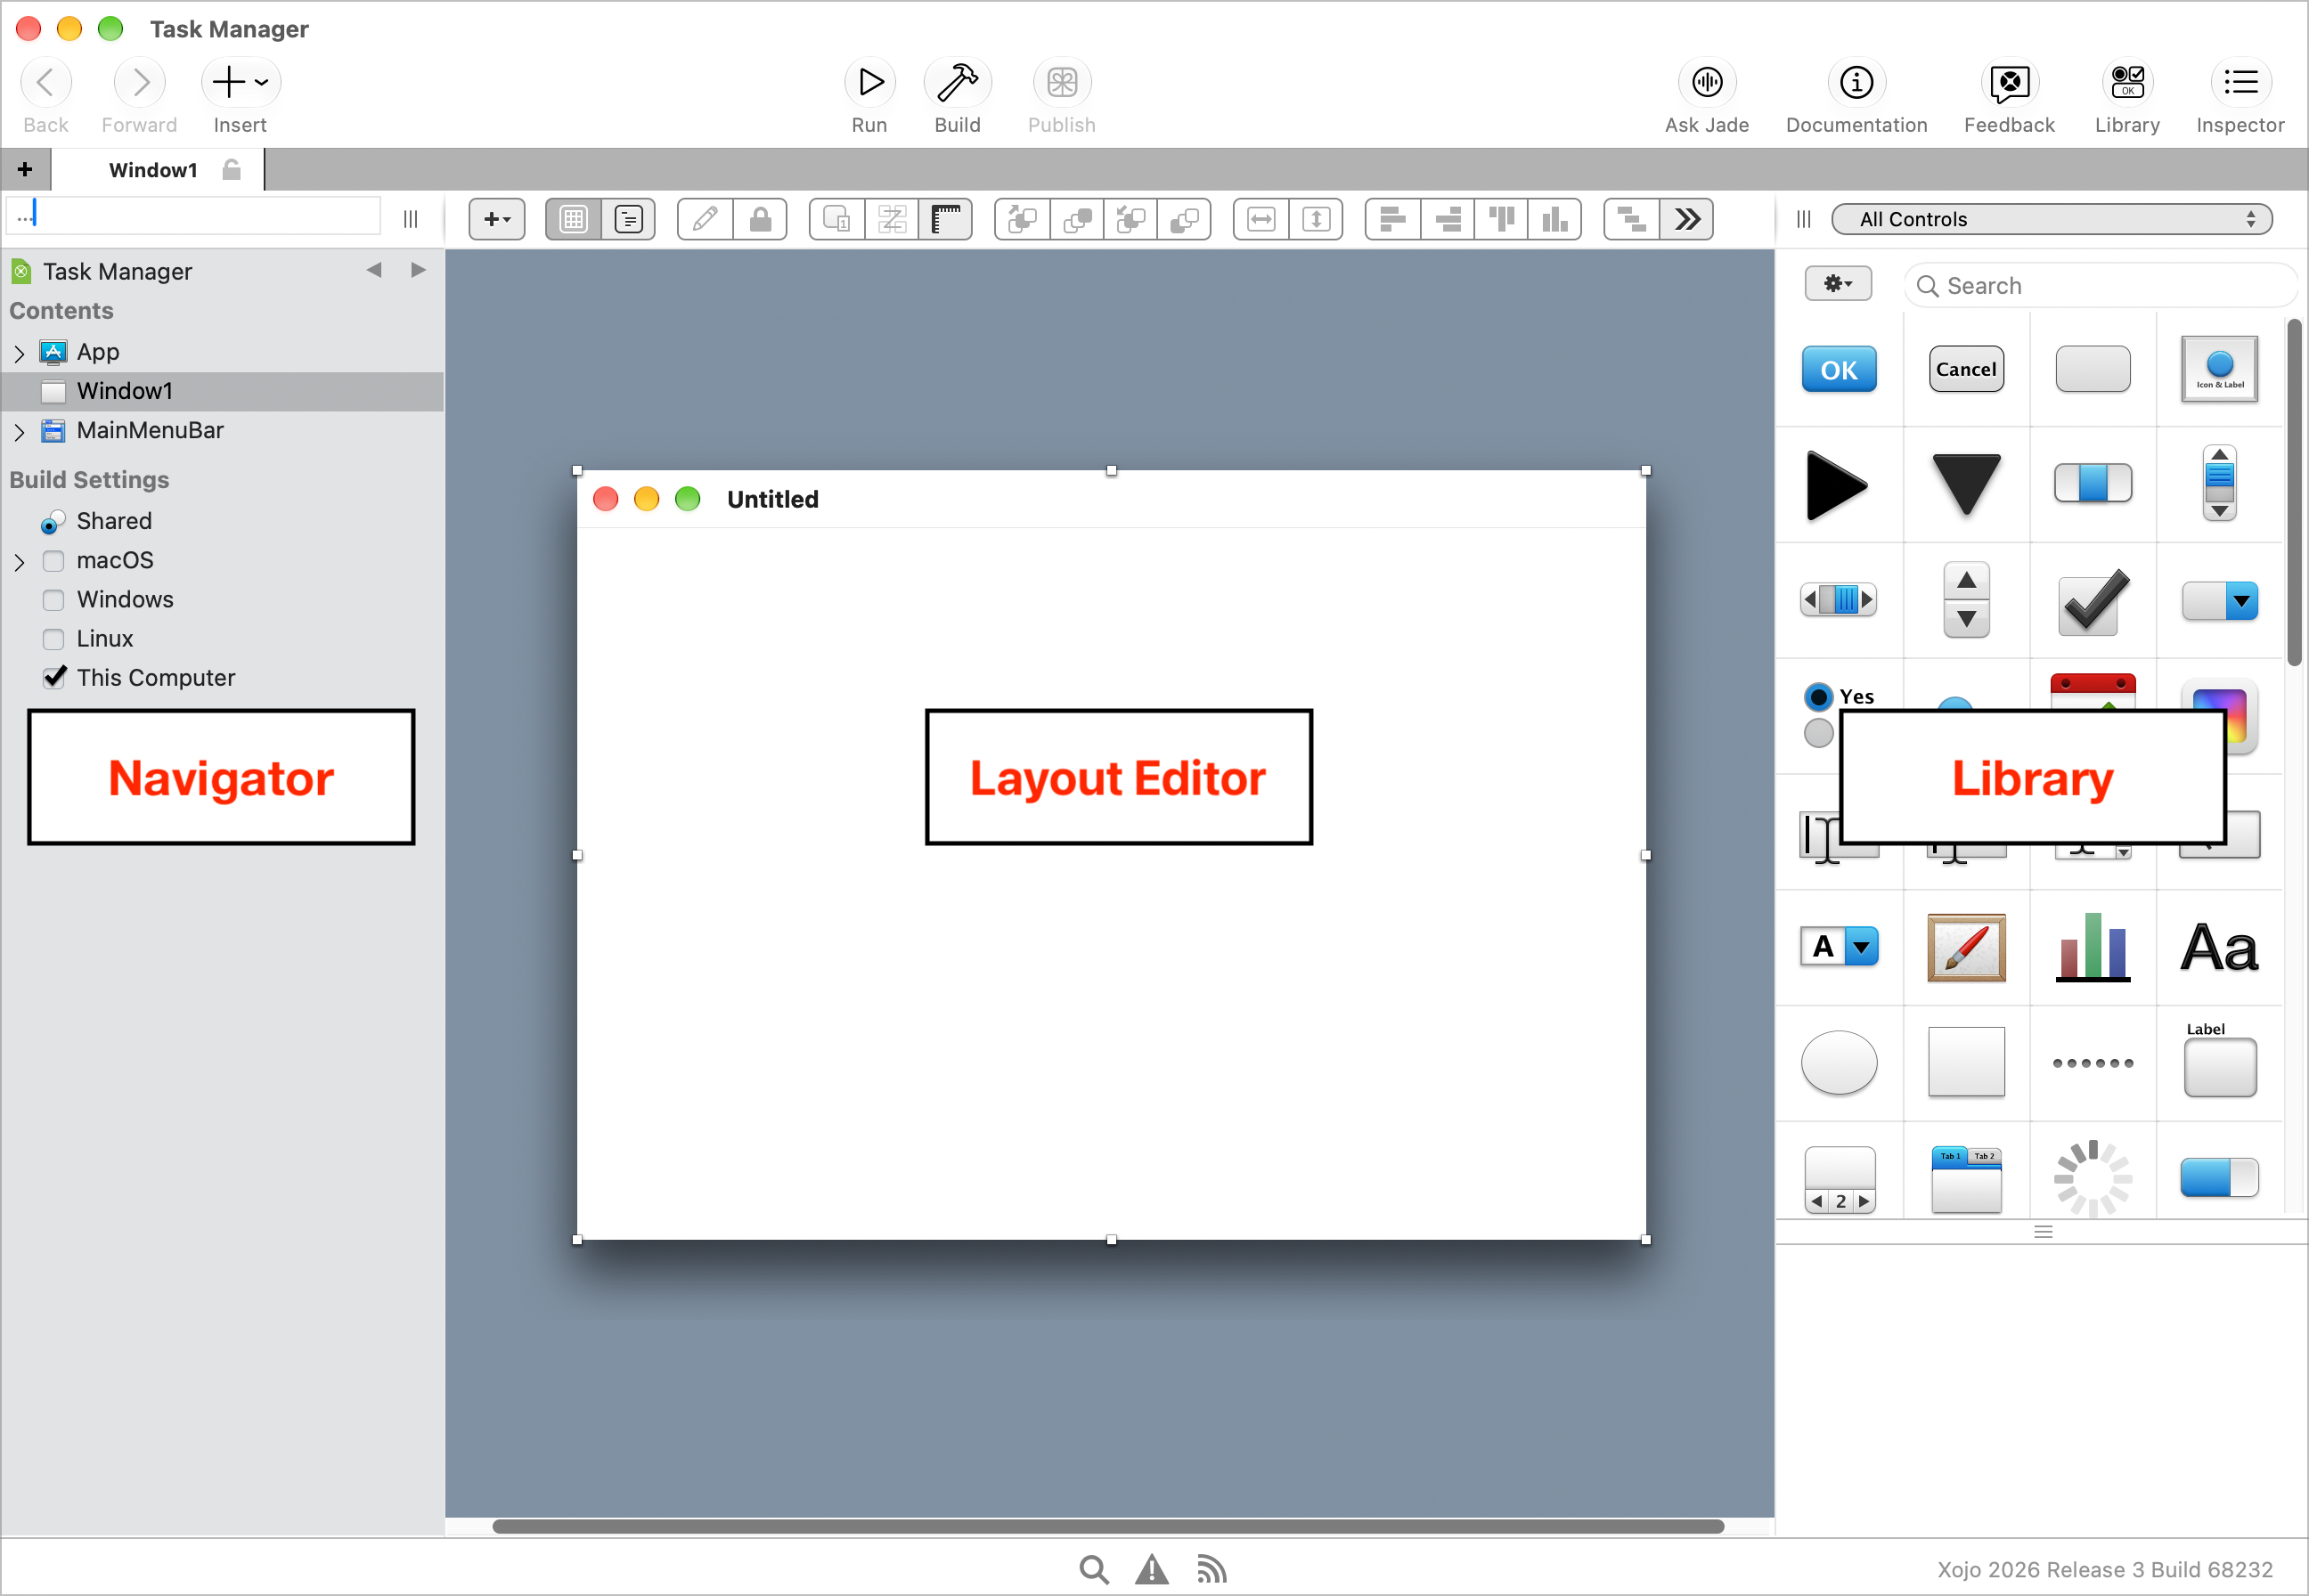The height and width of the screenshot is (1596, 2309).
Task: Expand the MainMenuBar item
Action: click(x=19, y=432)
